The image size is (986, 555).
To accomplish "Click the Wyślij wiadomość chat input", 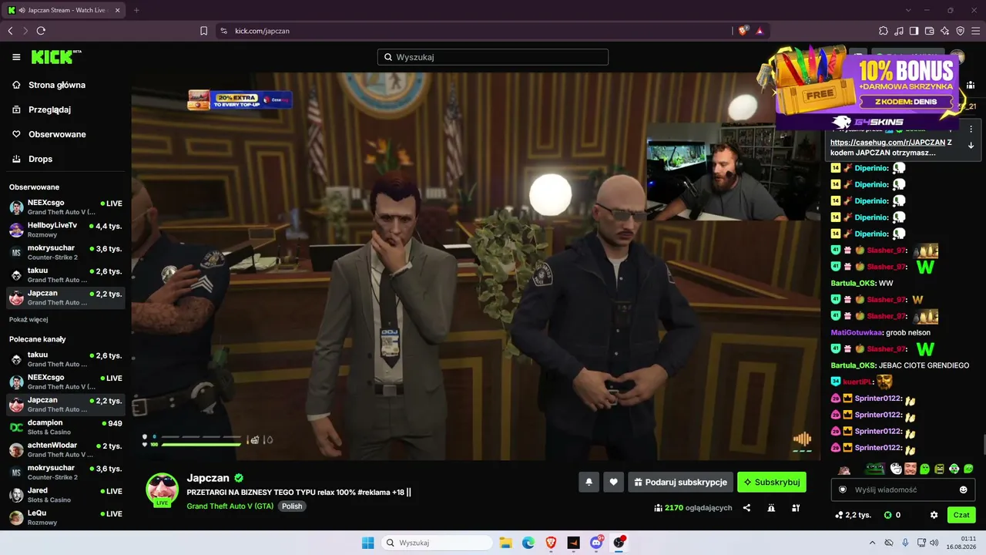I will (903, 489).
